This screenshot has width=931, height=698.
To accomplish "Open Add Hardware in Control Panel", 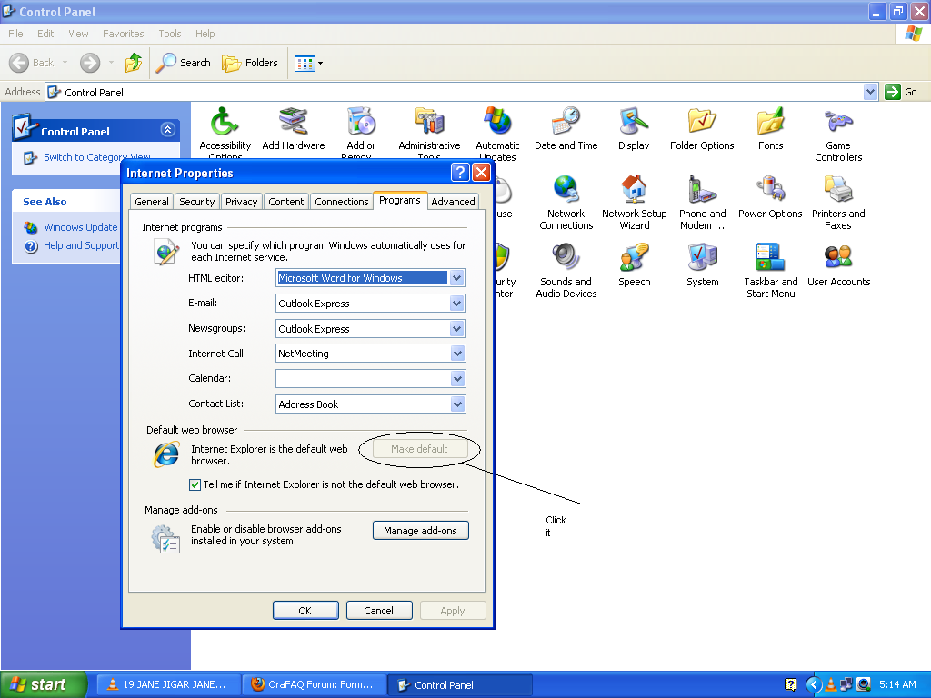I will click(x=294, y=129).
